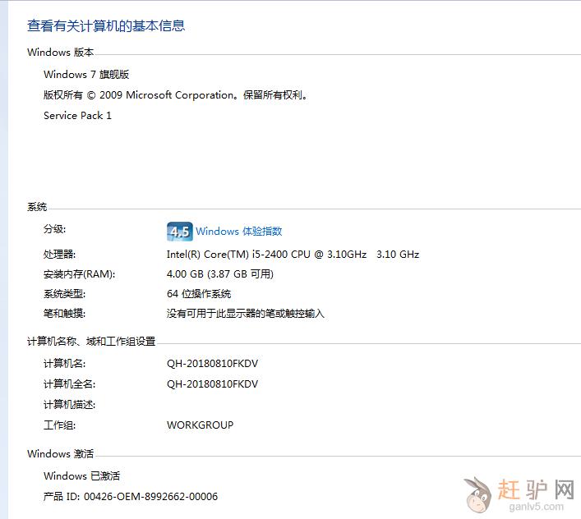The width and height of the screenshot is (581, 519).
Task: Click the 计算机名 value QH-20180810FKDV
Action: tap(212, 364)
